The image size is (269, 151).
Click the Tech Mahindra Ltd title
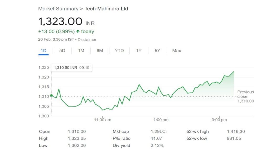[x=106, y=9]
